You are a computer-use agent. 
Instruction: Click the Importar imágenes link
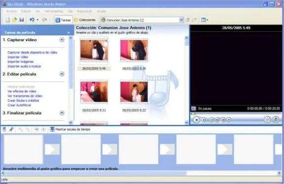[21, 62]
